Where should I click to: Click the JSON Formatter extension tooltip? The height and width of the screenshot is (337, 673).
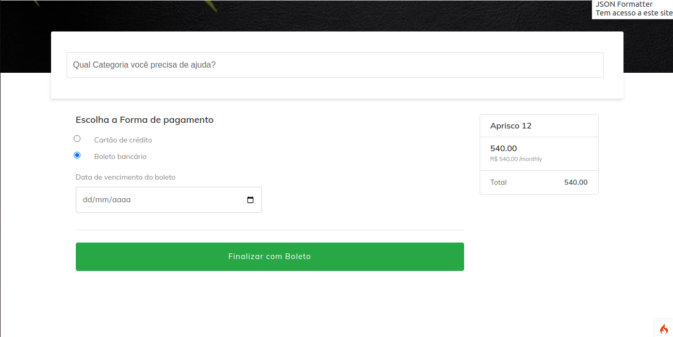633,9
